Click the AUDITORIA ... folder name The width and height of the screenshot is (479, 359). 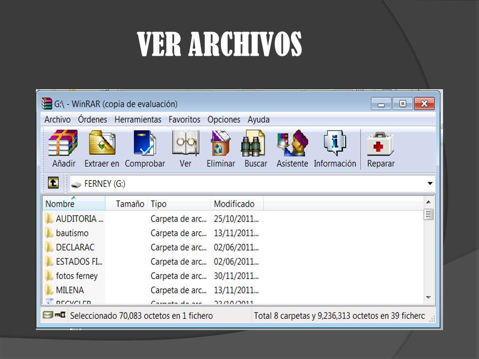pos(79,218)
